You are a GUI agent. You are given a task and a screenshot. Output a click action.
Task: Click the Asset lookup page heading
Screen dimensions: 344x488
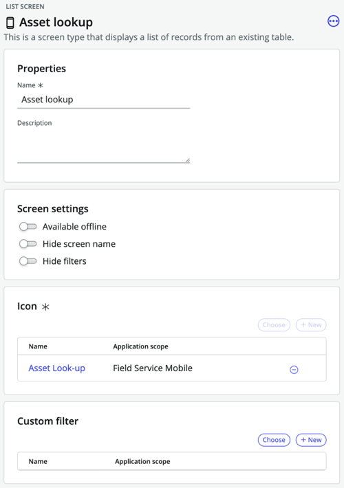click(56, 23)
